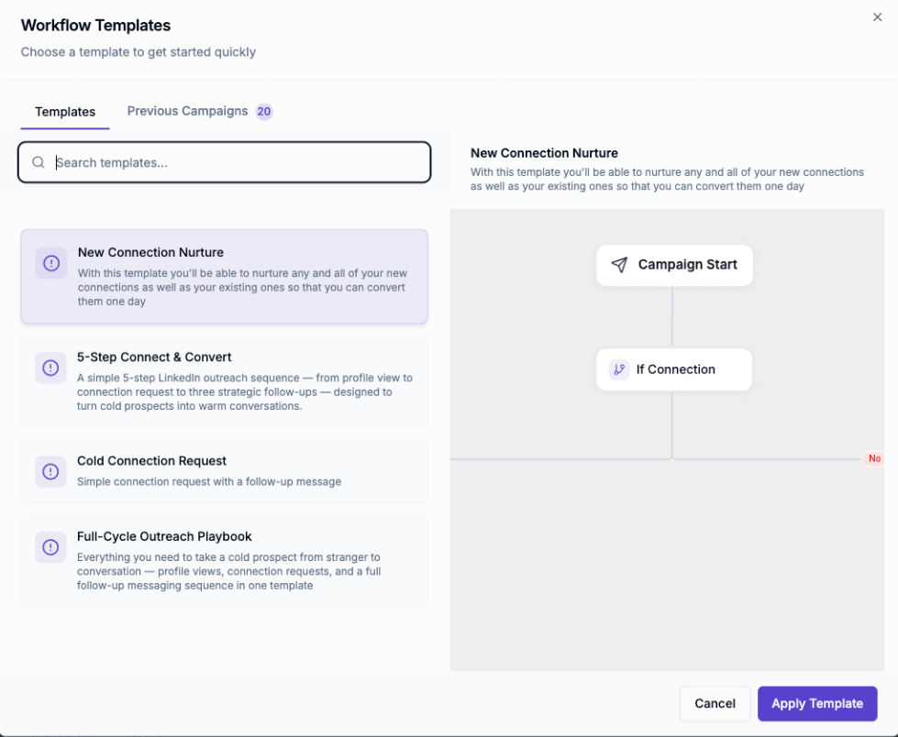
Task: Click the magnifier icon in search box
Action: [x=39, y=162]
